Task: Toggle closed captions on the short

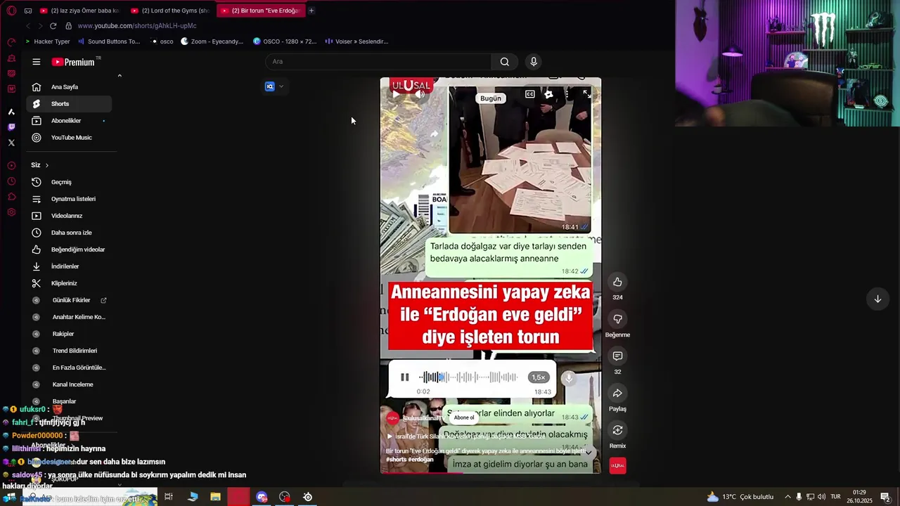Action: coord(530,93)
